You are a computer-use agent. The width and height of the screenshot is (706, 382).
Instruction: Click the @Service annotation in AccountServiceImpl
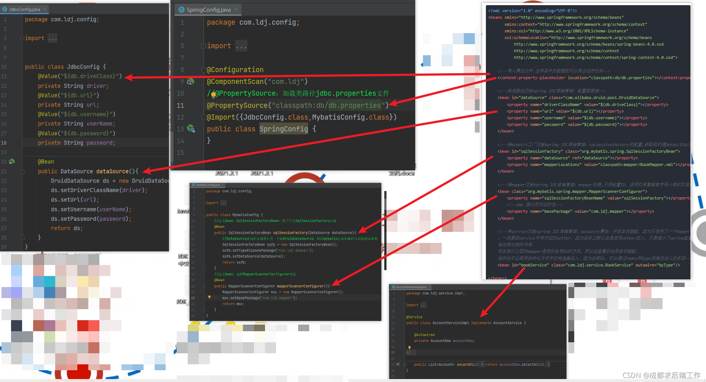(x=414, y=317)
